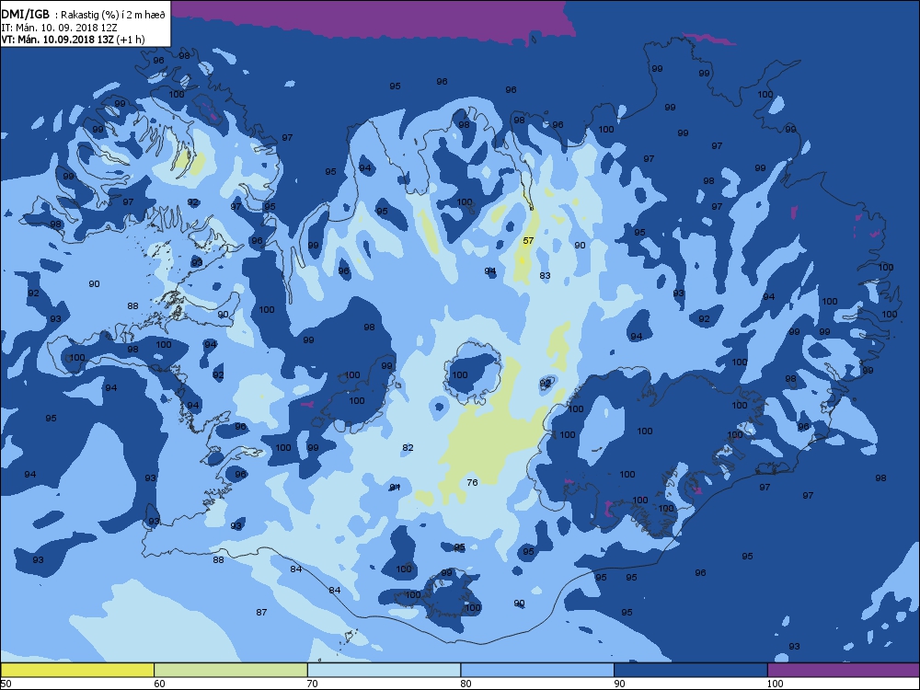Click the '80' label on the colour scale
Image resolution: width=920 pixels, height=690 pixels.
coord(466,684)
